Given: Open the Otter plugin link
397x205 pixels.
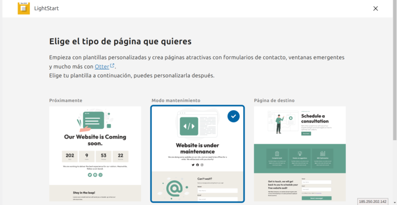Looking at the screenshot, I should [102, 66].
